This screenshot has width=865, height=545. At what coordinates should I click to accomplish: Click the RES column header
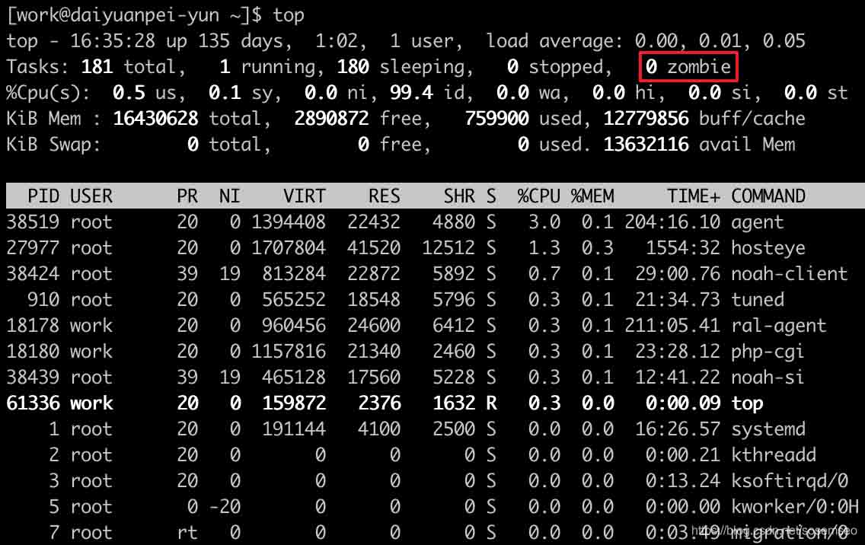[384, 196]
